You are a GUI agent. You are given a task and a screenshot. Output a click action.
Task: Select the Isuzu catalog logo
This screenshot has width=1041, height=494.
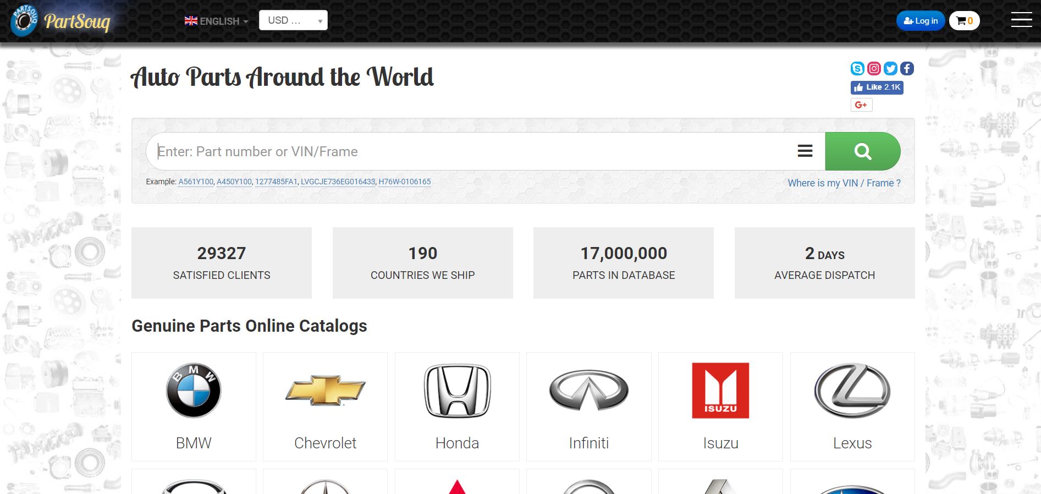click(720, 391)
